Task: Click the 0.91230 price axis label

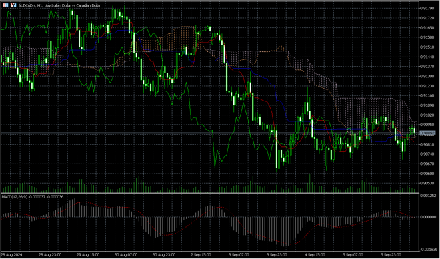Action: point(427,86)
